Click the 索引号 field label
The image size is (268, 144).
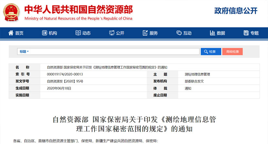coord(23,74)
